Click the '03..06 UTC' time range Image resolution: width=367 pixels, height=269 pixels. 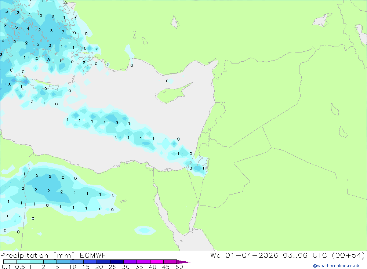click(305, 255)
